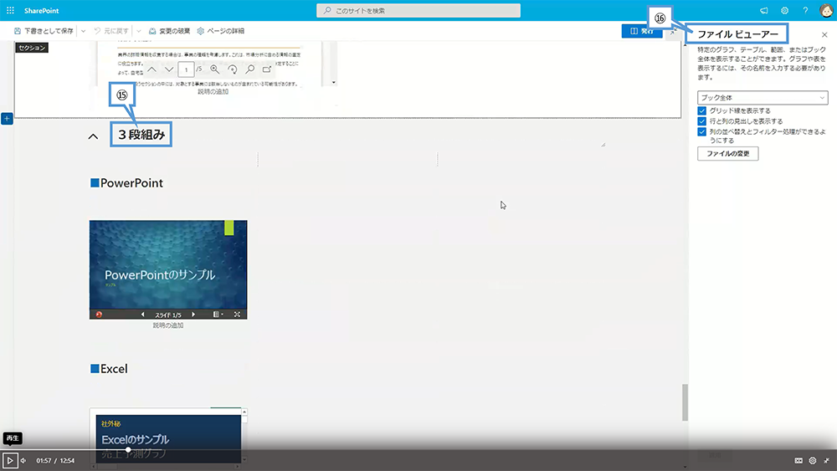Click the SharePoint home title
Viewport: 837px width, 471px height.
[42, 11]
